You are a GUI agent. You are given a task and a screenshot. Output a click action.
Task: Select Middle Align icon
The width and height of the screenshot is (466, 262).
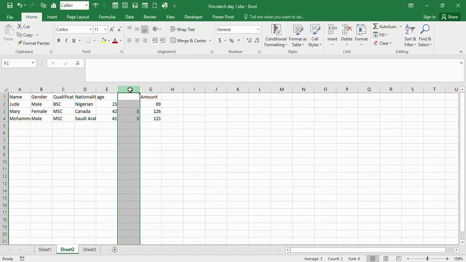137,29
